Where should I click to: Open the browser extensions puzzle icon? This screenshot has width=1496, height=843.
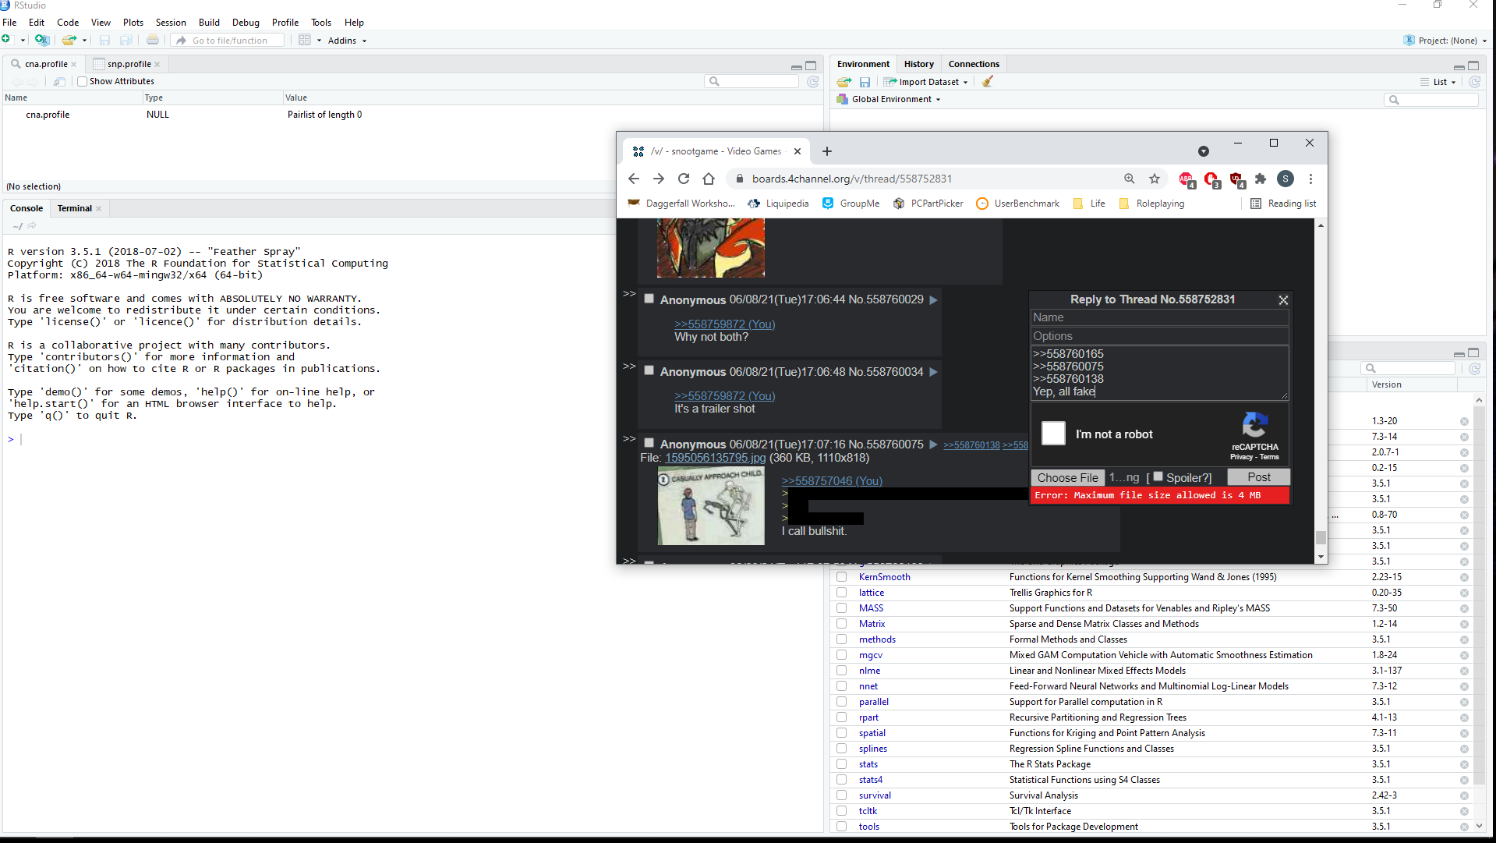(x=1261, y=179)
